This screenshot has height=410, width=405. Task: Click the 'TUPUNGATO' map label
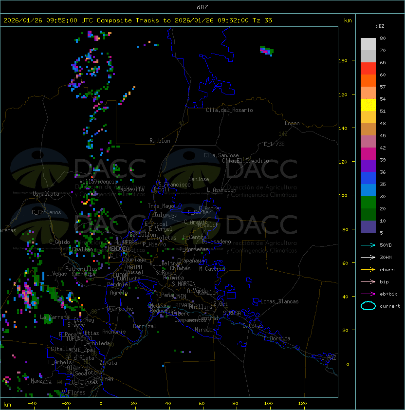point(79,339)
